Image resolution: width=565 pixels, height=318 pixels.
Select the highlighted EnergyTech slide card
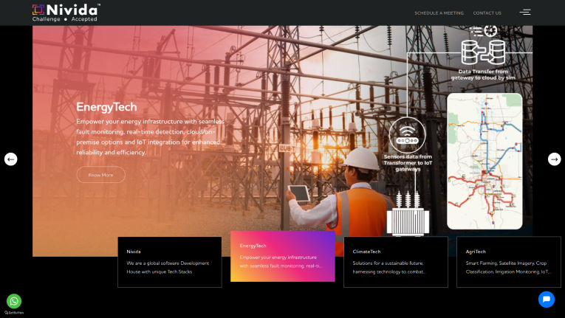click(x=282, y=256)
